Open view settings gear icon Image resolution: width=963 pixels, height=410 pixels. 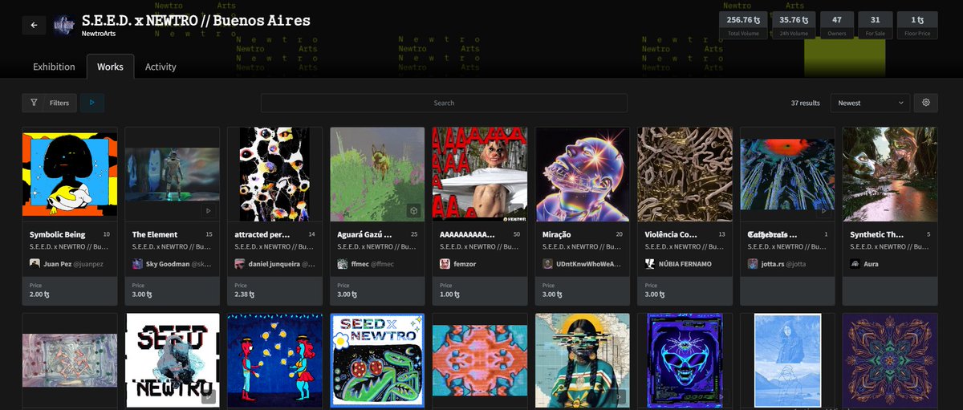pyautogui.click(x=926, y=103)
